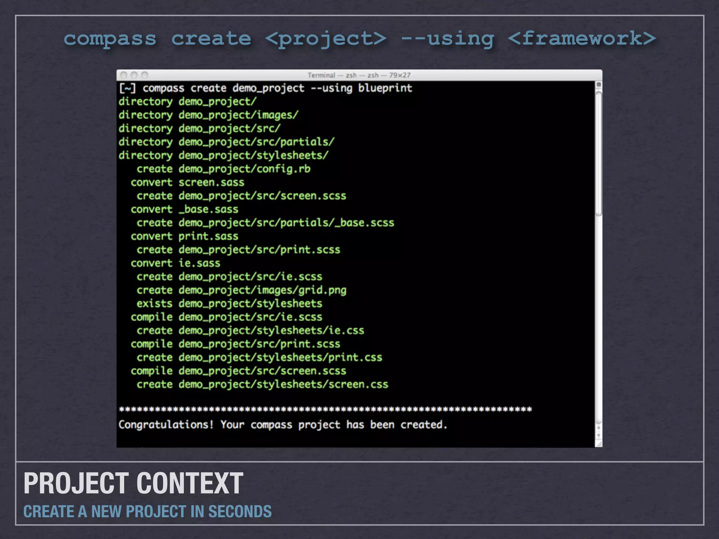Click the line 'directory demo_project/src/partials/'
719x539 pixels.
click(x=226, y=142)
